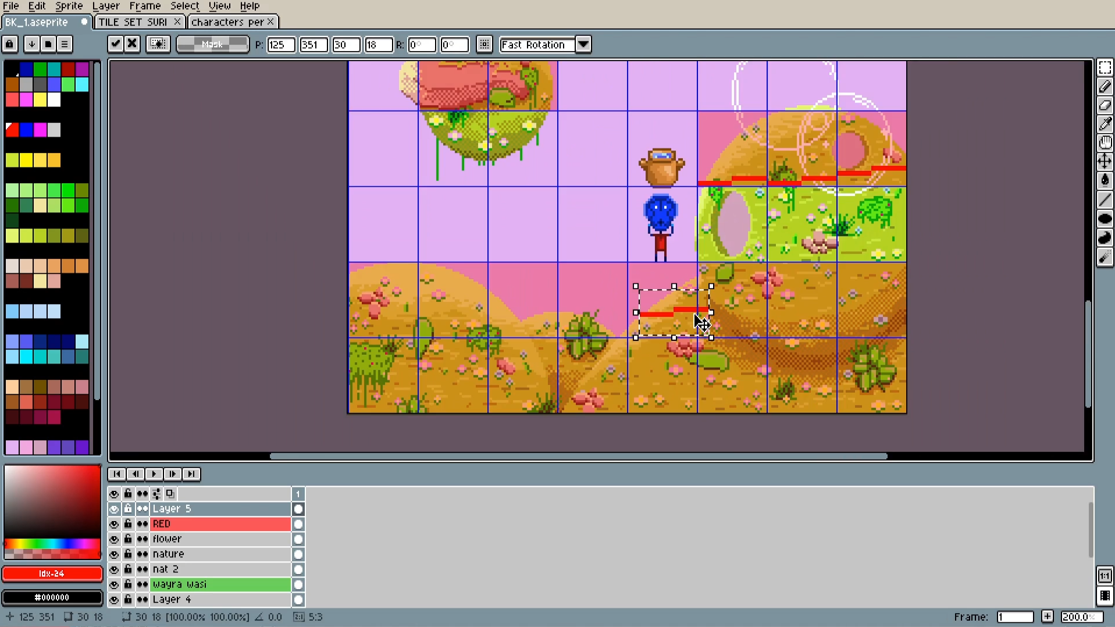Select the filled Ellipse tool
This screenshot has width=1115, height=627.
1105,219
